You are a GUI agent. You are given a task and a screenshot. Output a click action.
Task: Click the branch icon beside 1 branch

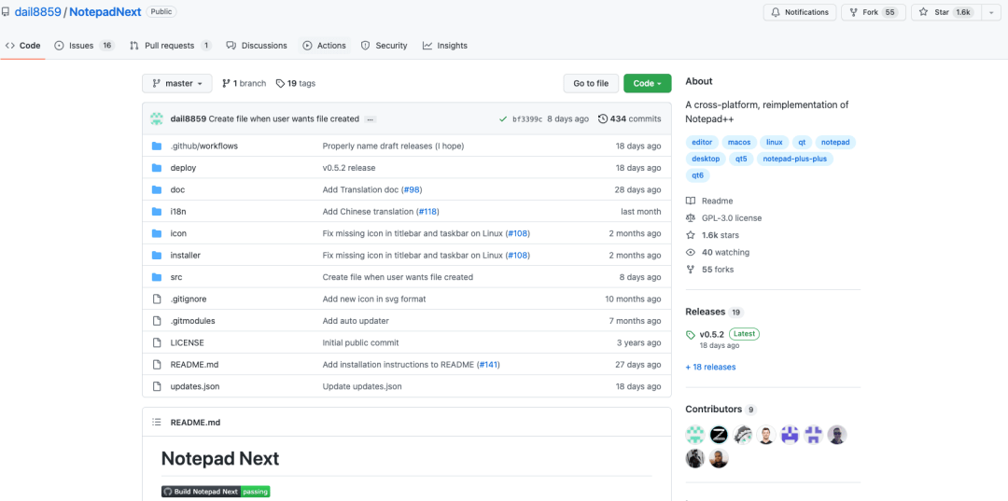pos(226,84)
